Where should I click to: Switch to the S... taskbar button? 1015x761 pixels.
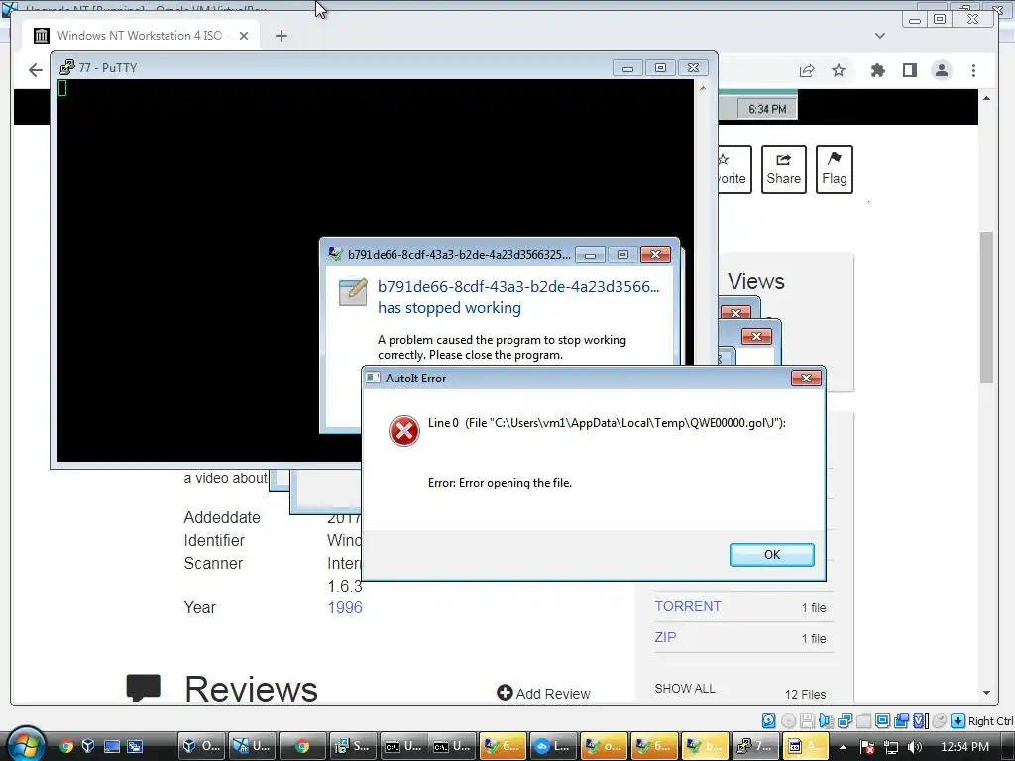click(x=353, y=746)
